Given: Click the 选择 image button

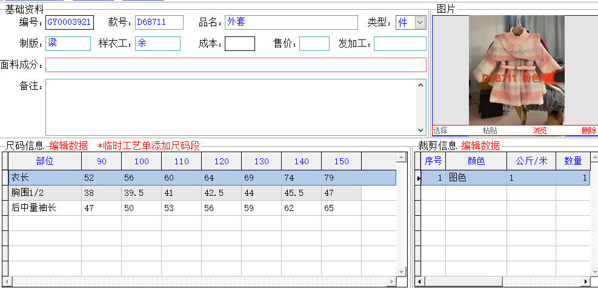Looking at the screenshot, I should (x=440, y=130).
